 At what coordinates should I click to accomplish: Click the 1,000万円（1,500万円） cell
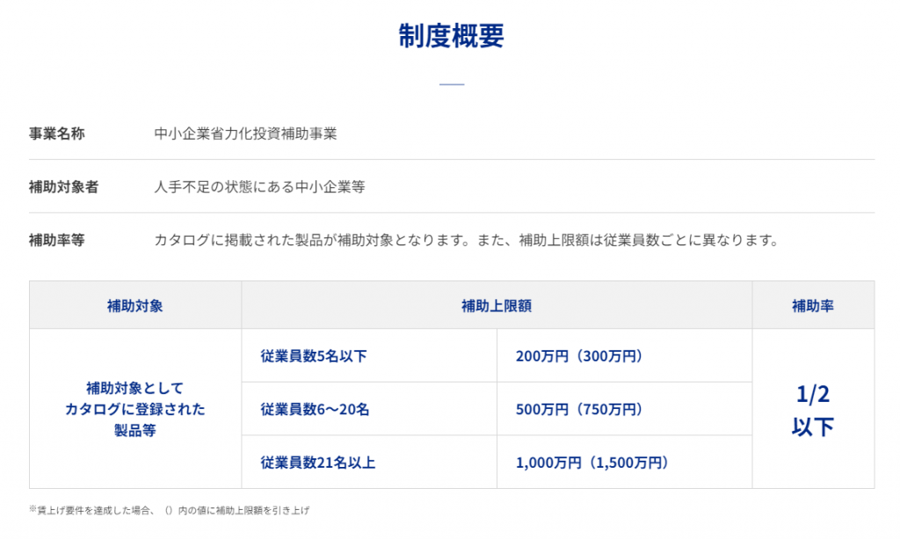625,463
